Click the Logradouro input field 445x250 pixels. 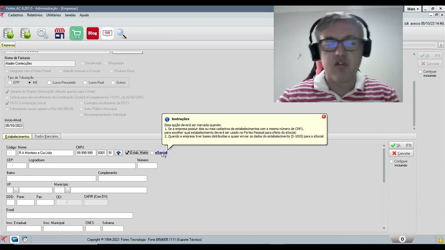[x=82, y=166]
